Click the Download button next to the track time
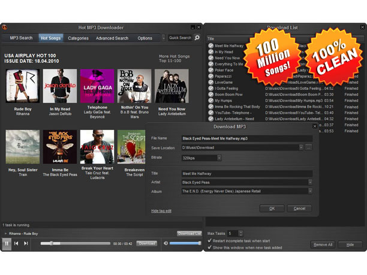Screen dimensions: 367x275 click(147, 243)
